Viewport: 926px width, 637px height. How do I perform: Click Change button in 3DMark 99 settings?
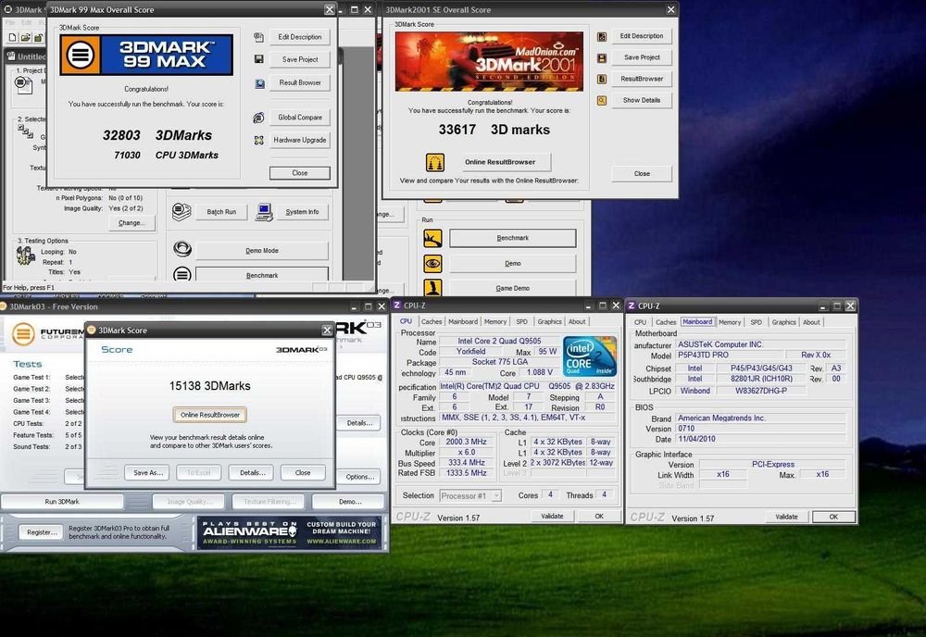(x=131, y=222)
